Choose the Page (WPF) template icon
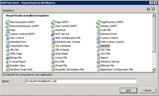 pyautogui.click(x=53, y=22)
